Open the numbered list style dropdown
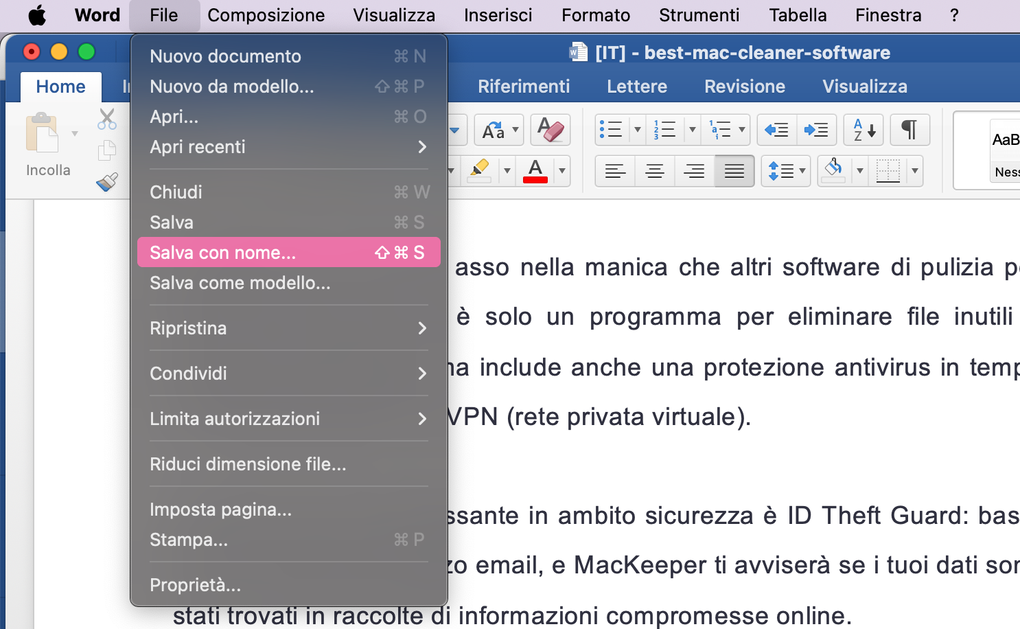The width and height of the screenshot is (1020, 629). pyautogui.click(x=693, y=129)
